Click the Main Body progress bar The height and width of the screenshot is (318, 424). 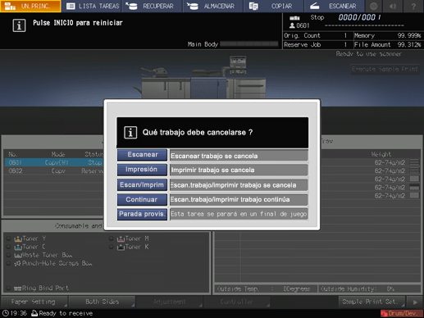click(x=249, y=44)
